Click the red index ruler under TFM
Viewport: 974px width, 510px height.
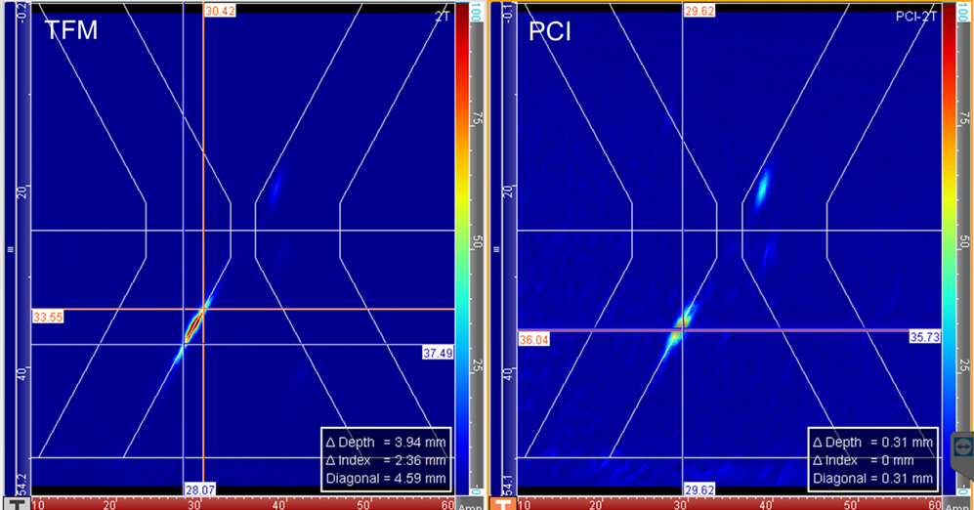click(x=244, y=504)
